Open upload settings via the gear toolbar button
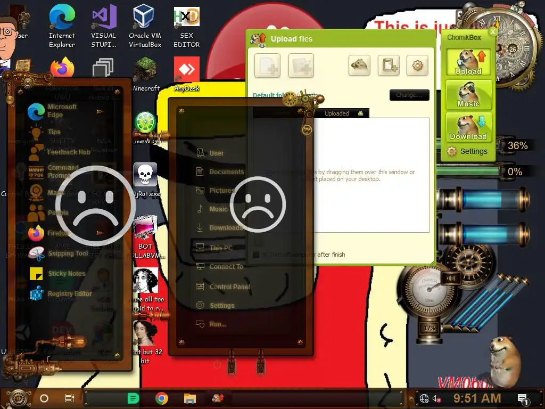 point(417,65)
